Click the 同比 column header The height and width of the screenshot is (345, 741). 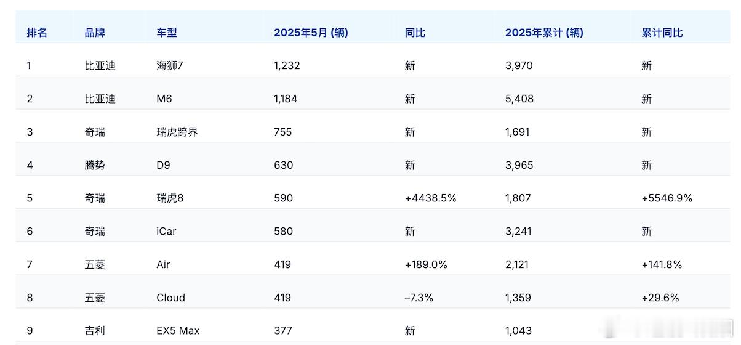[x=415, y=33]
